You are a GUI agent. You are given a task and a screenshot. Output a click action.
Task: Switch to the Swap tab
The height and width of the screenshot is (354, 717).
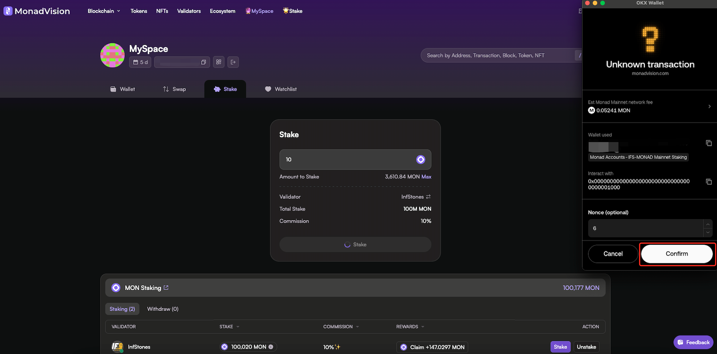click(174, 89)
